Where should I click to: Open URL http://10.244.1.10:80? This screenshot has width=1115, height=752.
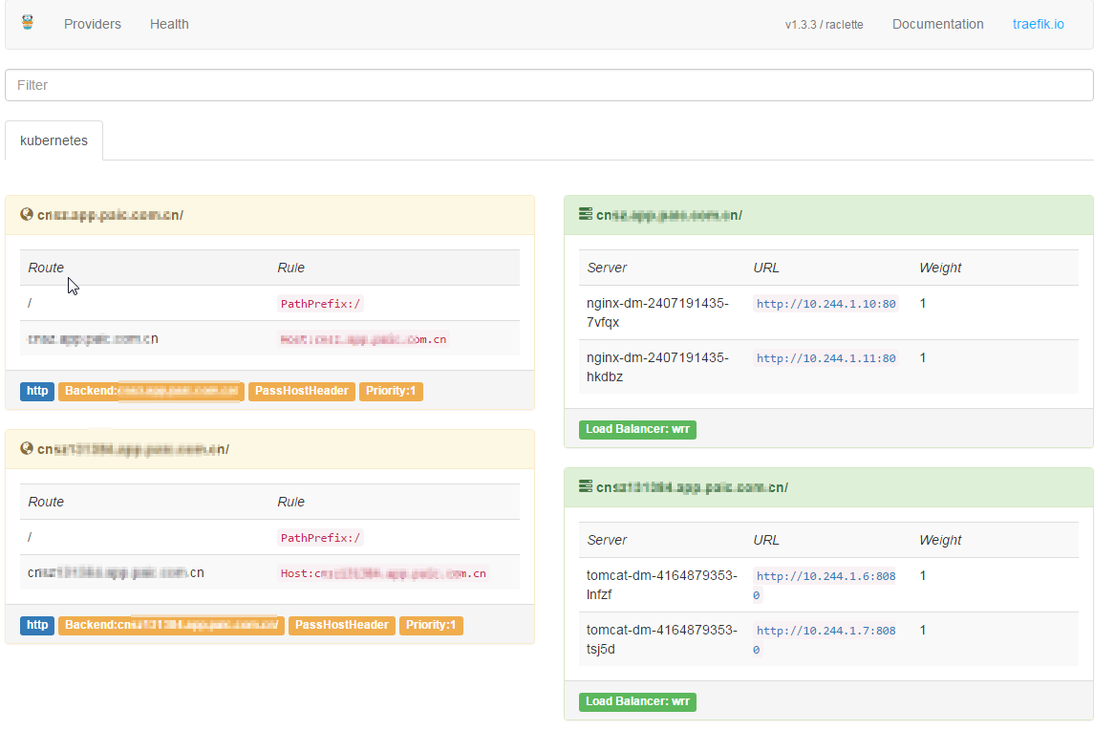point(826,304)
